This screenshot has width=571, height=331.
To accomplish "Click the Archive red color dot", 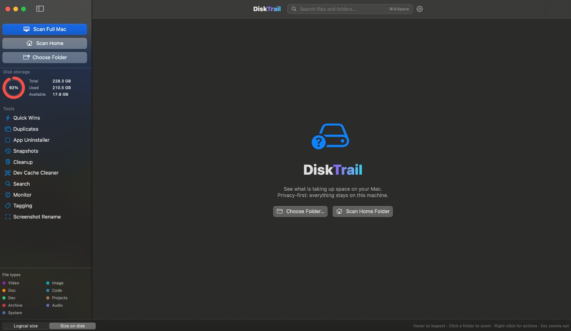I will pos(4,305).
